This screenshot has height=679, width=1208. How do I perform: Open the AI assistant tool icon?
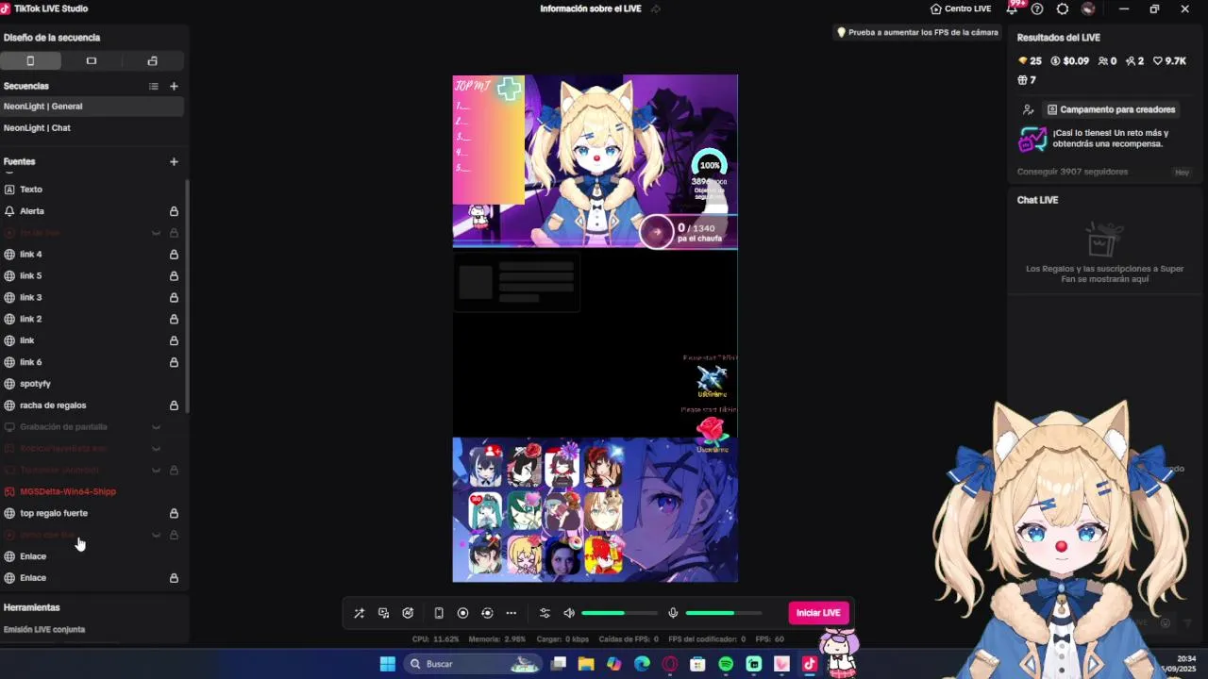coord(408,613)
